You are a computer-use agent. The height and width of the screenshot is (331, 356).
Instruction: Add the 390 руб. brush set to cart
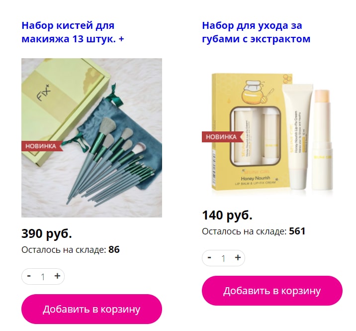[91, 309]
